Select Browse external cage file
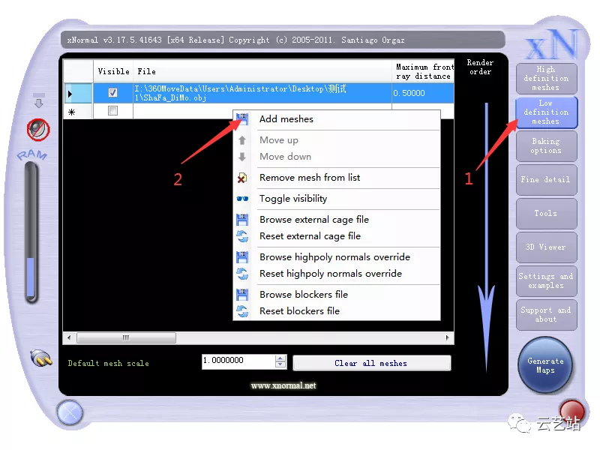Screen dimensions: 600x450 [x=337, y=220]
